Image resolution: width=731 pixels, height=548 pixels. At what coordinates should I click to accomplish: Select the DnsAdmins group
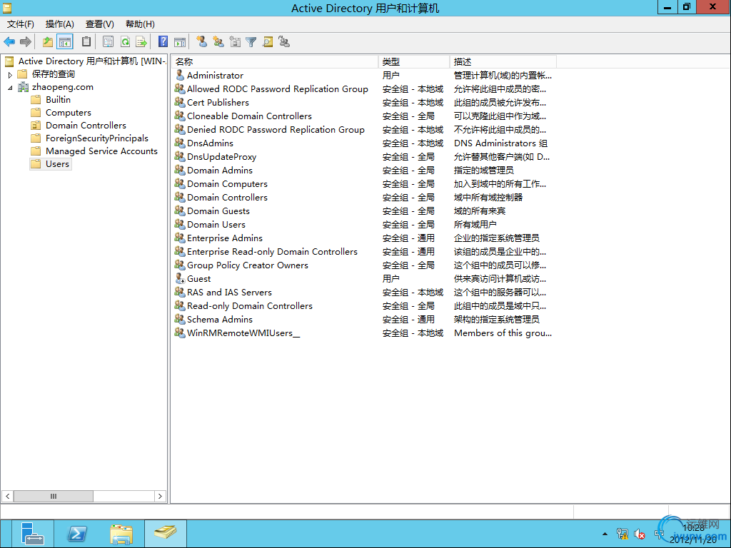pyautogui.click(x=210, y=143)
